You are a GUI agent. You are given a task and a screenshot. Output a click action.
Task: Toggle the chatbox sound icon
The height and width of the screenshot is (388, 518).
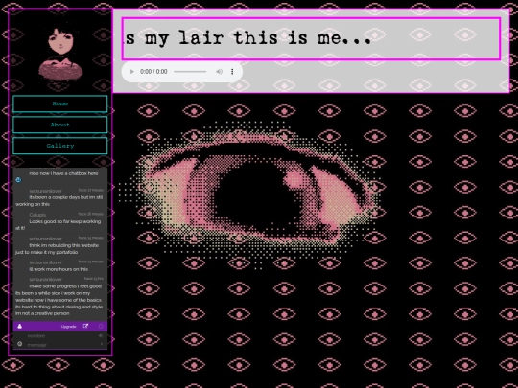[101, 336]
